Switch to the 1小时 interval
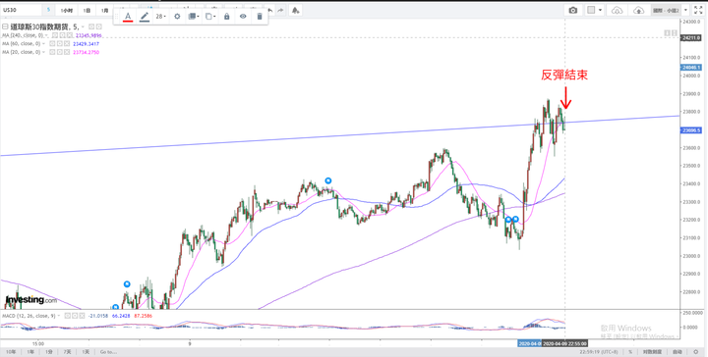The image size is (708, 357). point(67,10)
